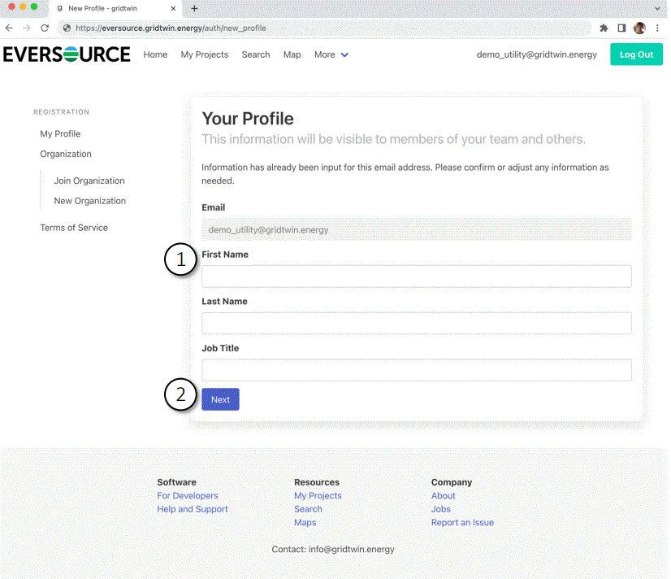Select Join Organization under Organization

[x=89, y=181]
